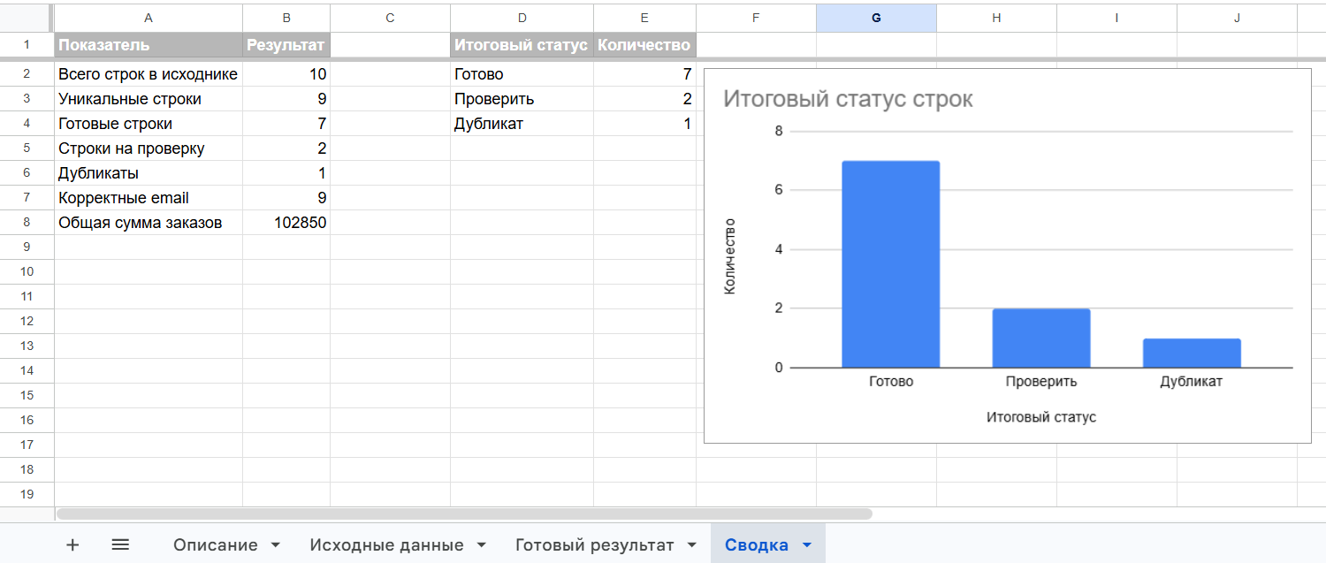This screenshot has width=1326, height=563.
Task: Click the Готово bar in the chart
Action: [890, 264]
